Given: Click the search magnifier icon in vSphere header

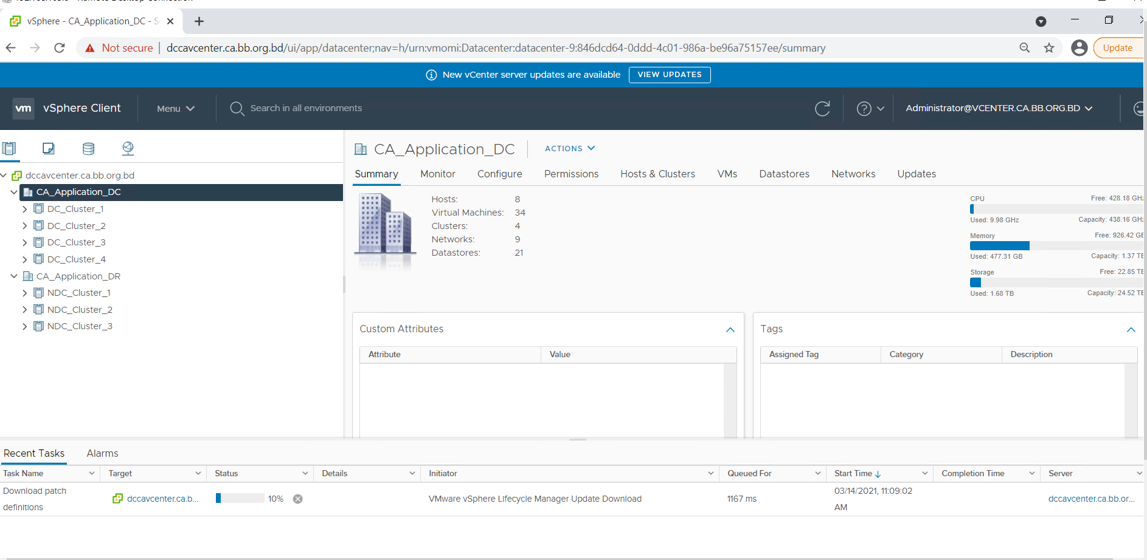Looking at the screenshot, I should (x=237, y=108).
